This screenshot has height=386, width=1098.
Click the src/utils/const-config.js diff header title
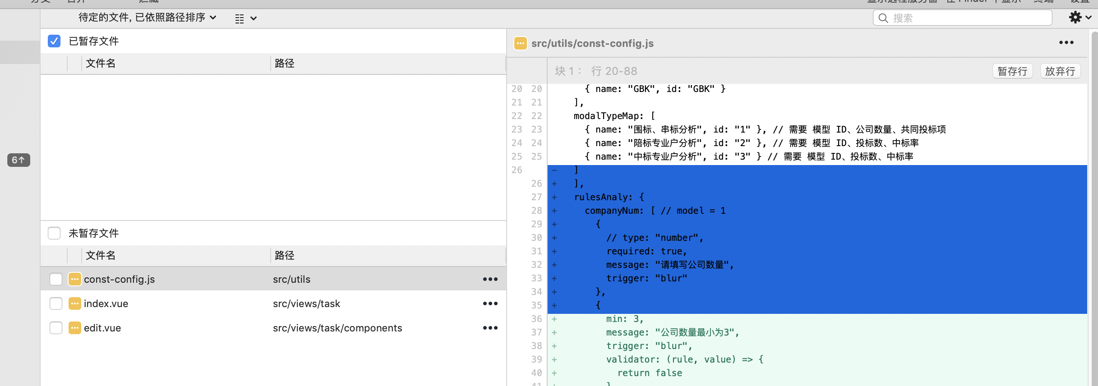click(x=592, y=43)
